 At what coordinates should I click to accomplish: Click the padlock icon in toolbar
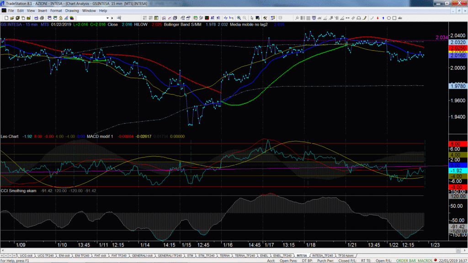pyautogui.click(x=61, y=18)
